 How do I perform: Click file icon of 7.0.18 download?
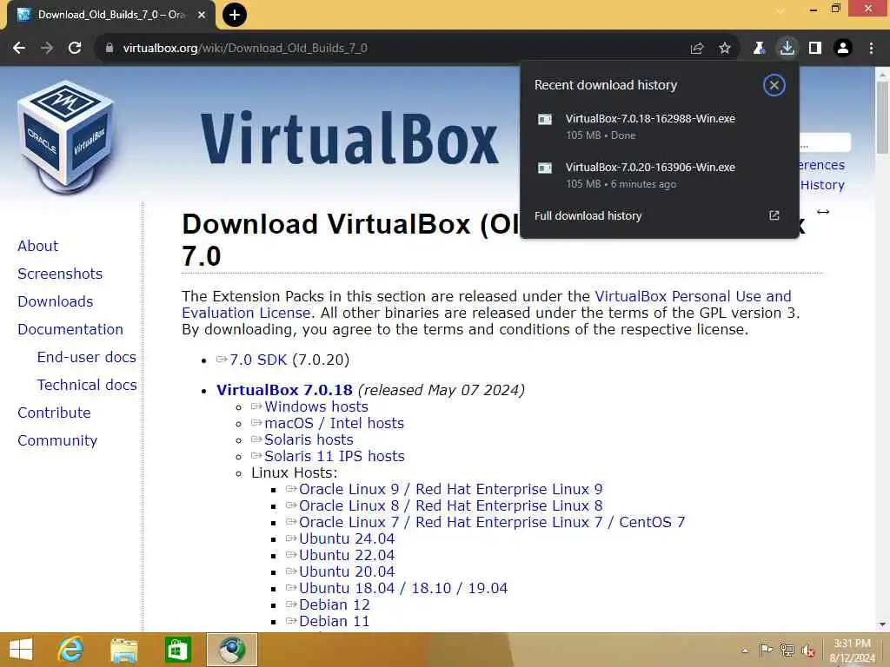click(x=545, y=119)
